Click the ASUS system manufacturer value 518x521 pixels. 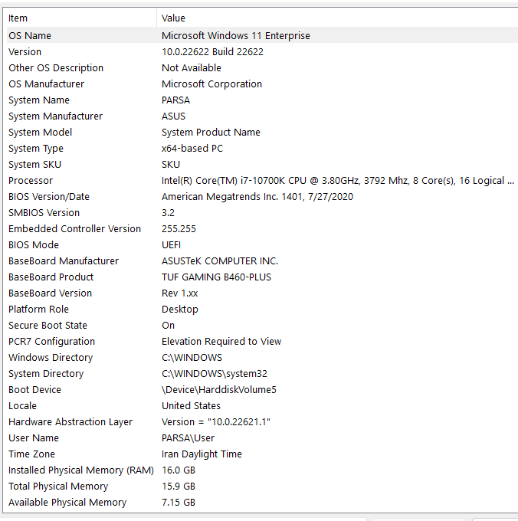pos(173,116)
